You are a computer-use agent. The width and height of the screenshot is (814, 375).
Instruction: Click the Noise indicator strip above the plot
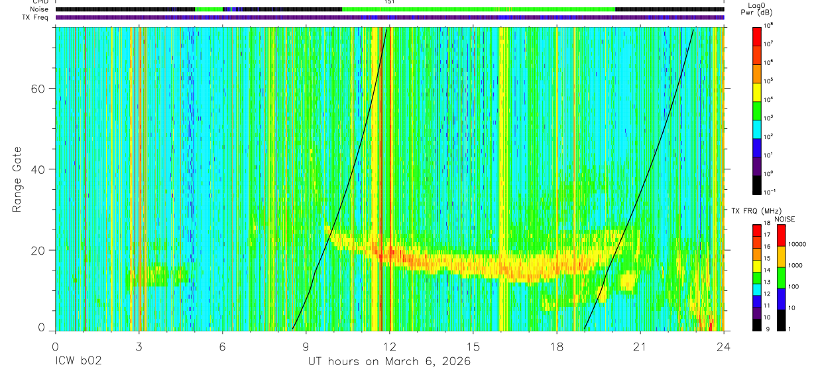[x=390, y=9]
